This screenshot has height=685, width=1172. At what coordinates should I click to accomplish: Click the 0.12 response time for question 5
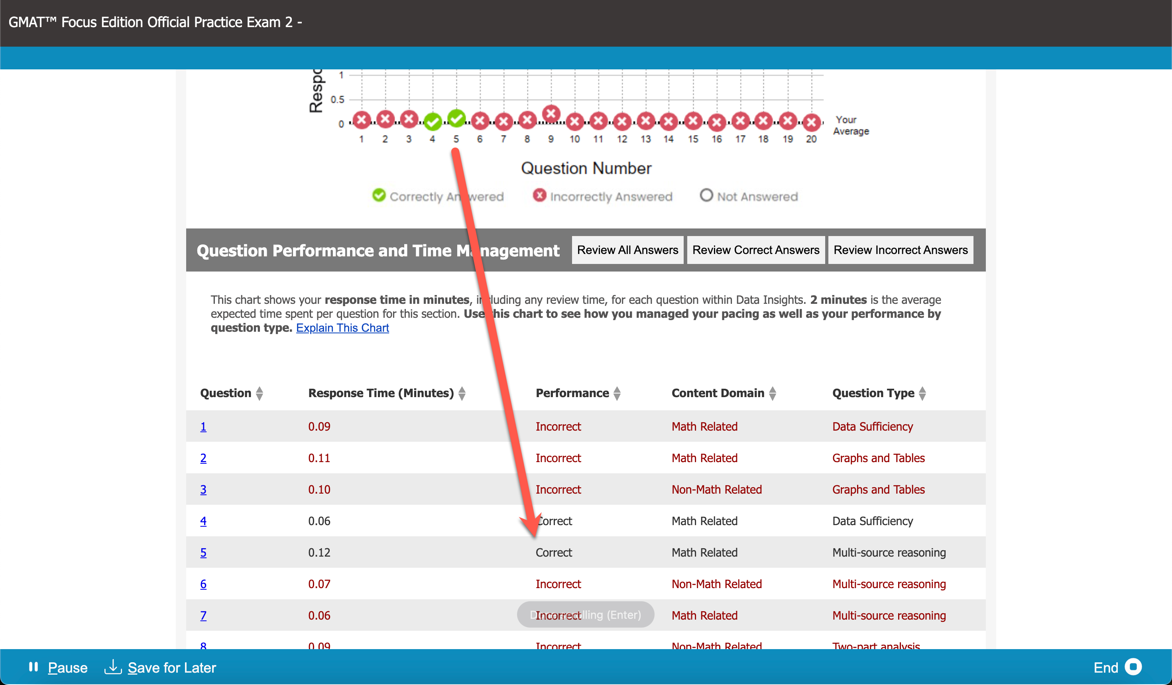tap(319, 553)
